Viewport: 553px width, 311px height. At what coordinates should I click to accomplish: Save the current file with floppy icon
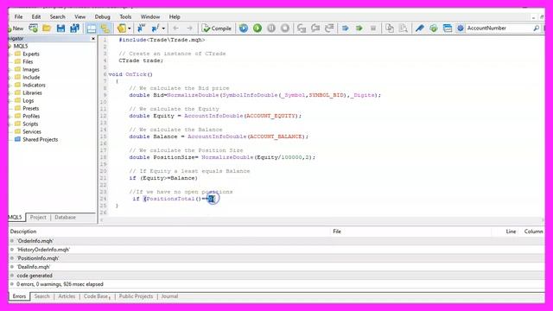[x=60, y=29]
